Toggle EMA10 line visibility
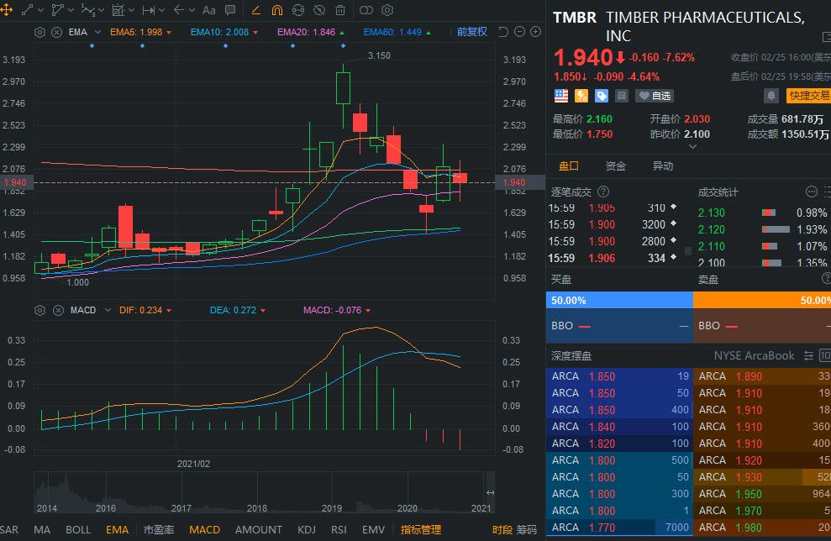 [224, 32]
